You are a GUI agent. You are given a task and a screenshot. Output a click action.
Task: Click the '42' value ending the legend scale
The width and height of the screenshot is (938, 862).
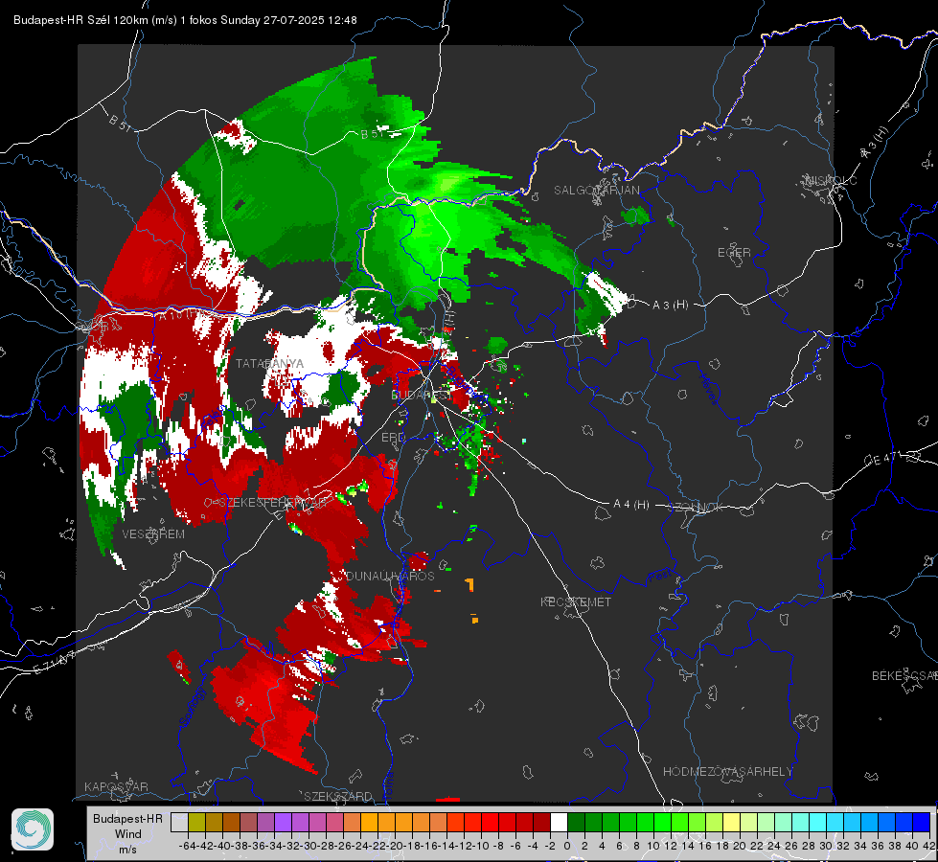[x=928, y=846]
